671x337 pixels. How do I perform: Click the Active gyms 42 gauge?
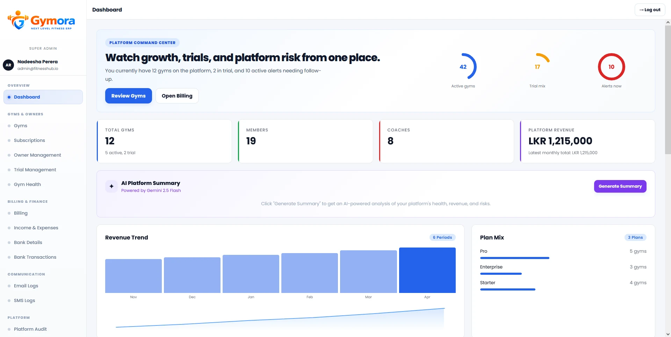[x=463, y=66]
